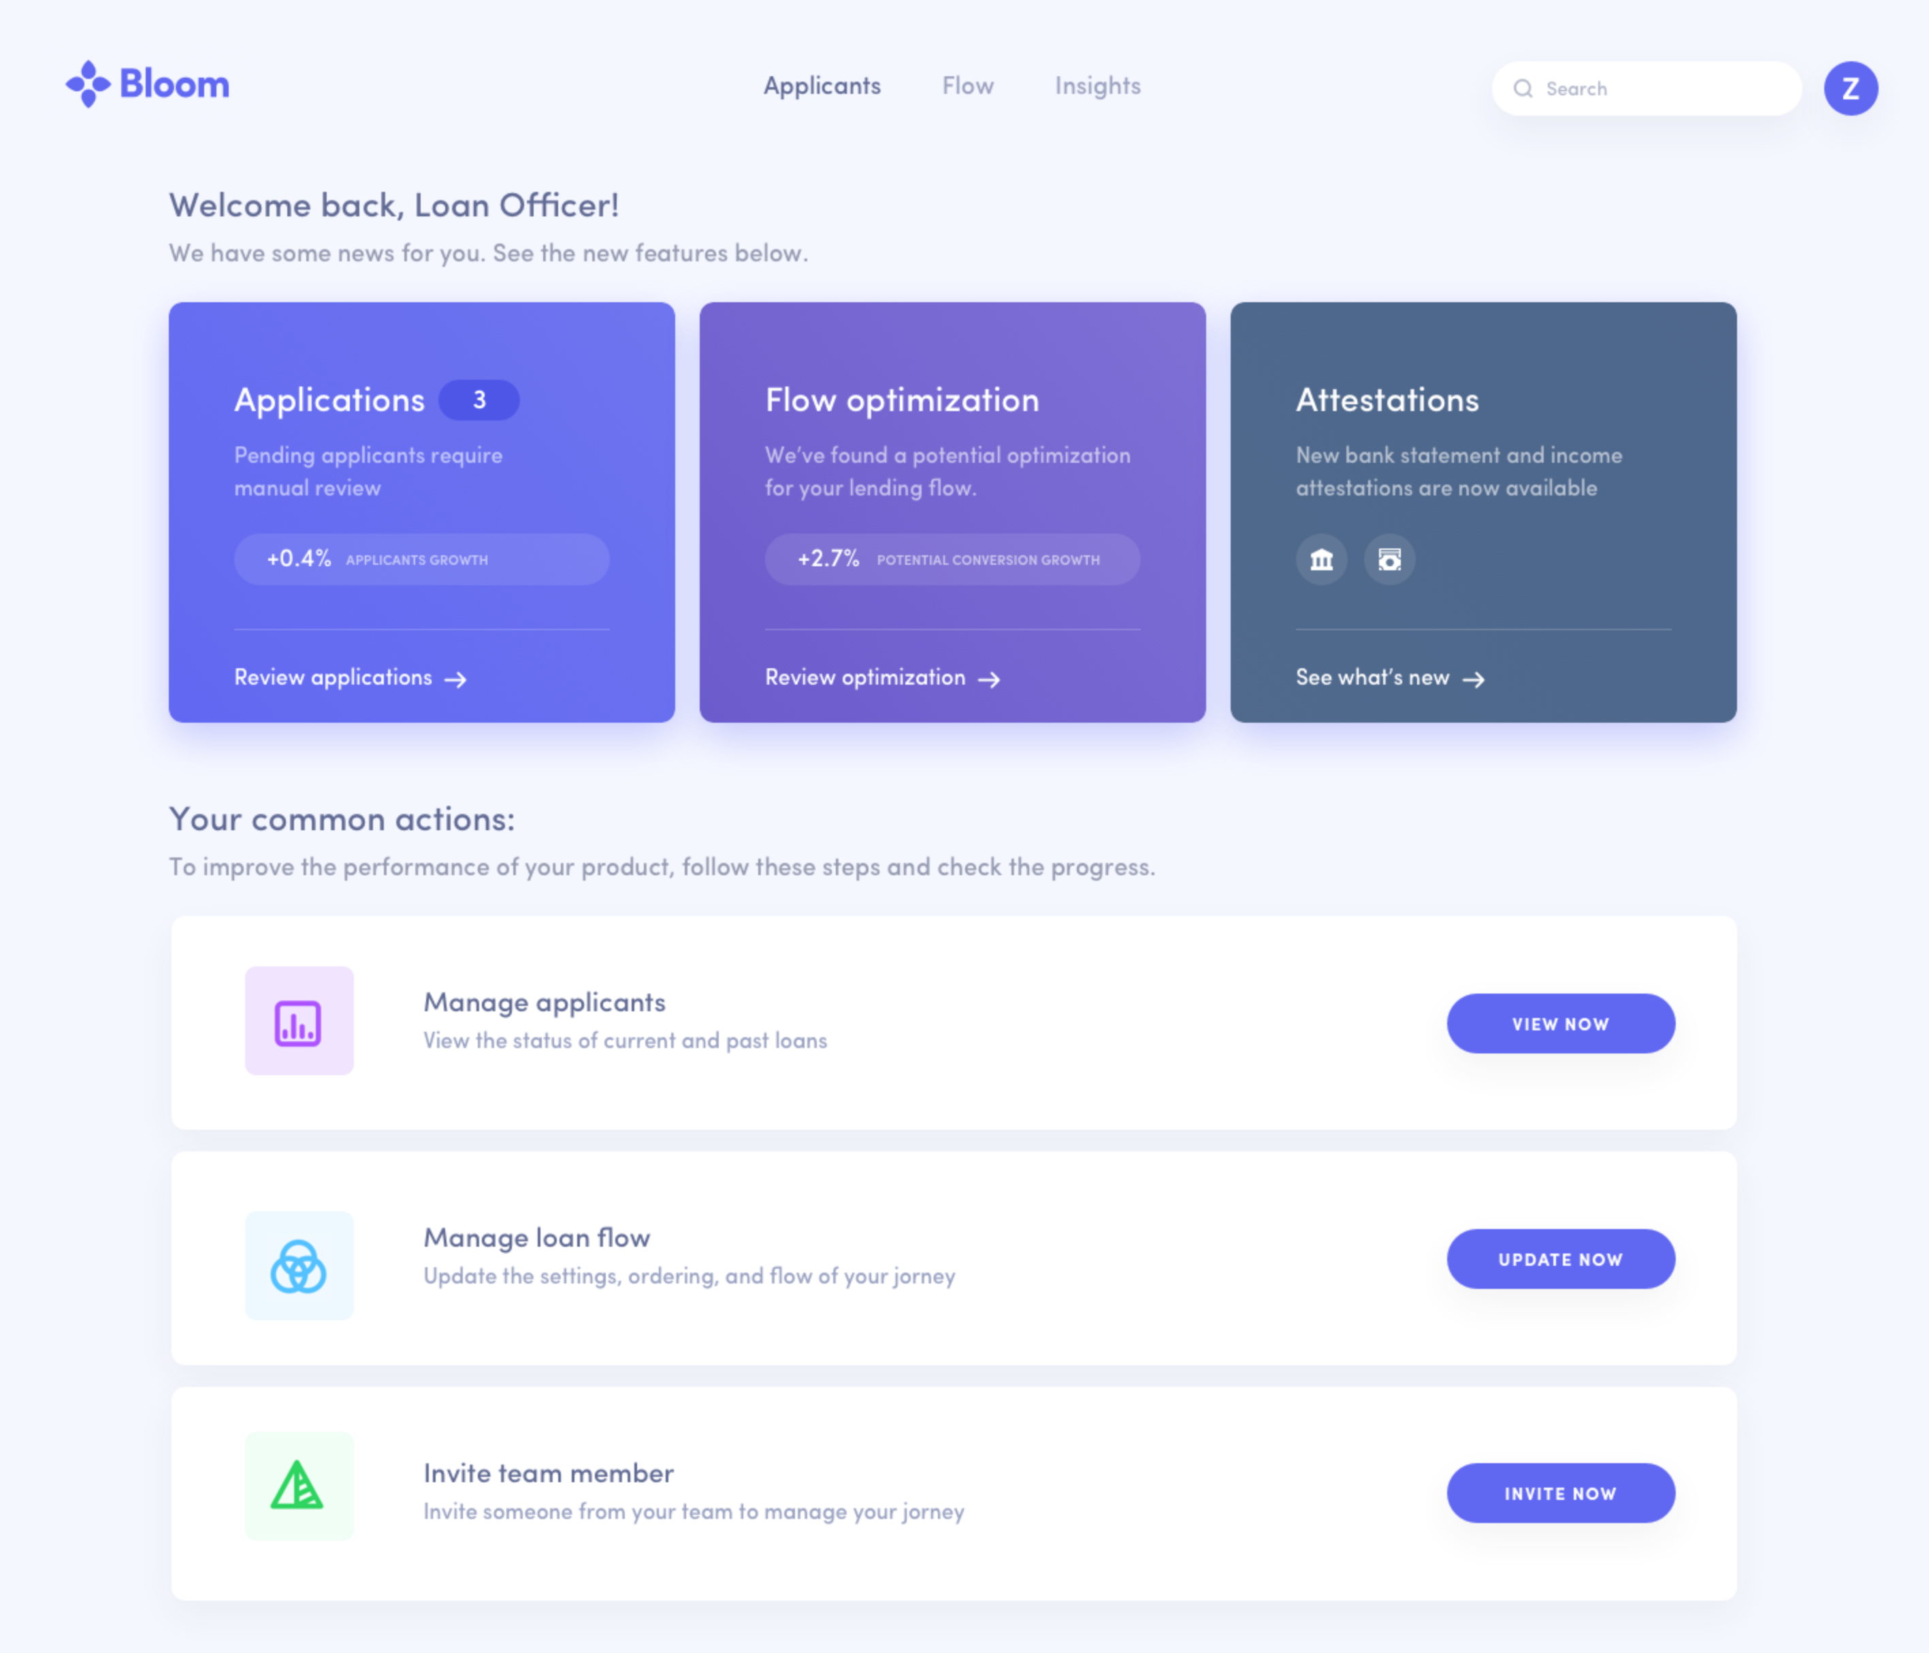Open the Flow navigation menu item
Screen dimensions: 1929x1653
click(968, 85)
